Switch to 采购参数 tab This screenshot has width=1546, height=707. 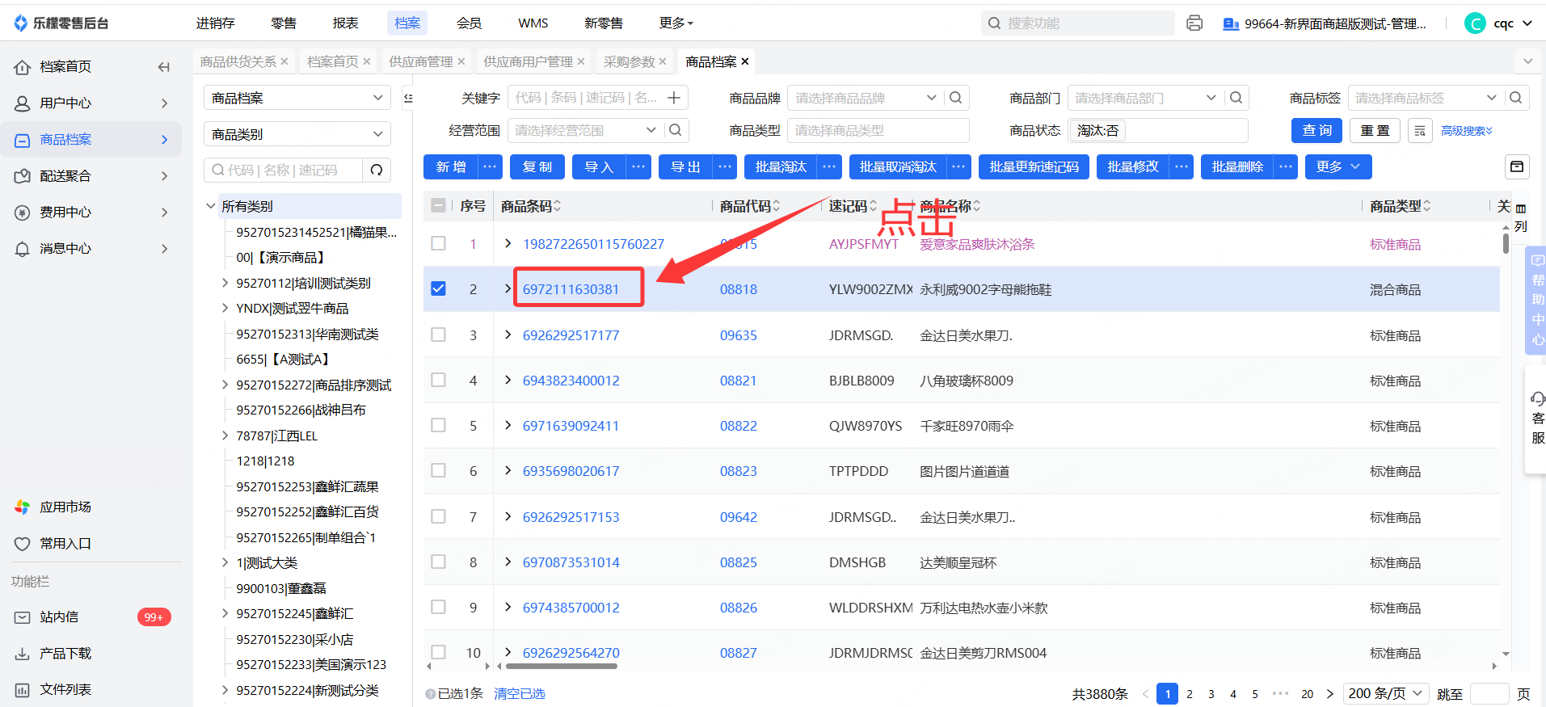click(629, 61)
